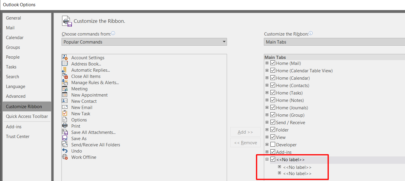Click the Meeting command icon
405x181 pixels.
[65, 89]
